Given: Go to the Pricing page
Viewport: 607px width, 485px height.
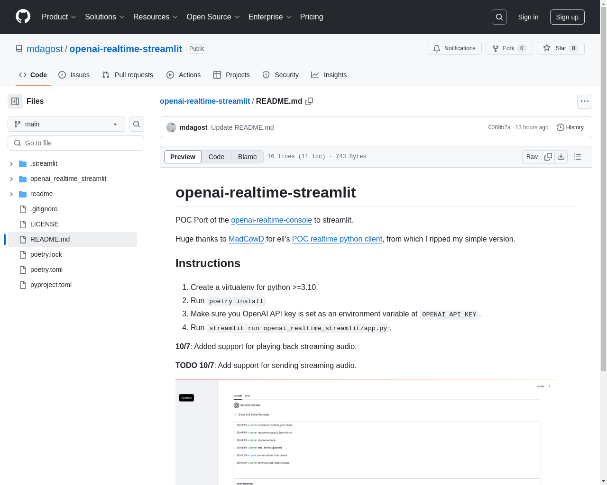Looking at the screenshot, I should 312,17.
